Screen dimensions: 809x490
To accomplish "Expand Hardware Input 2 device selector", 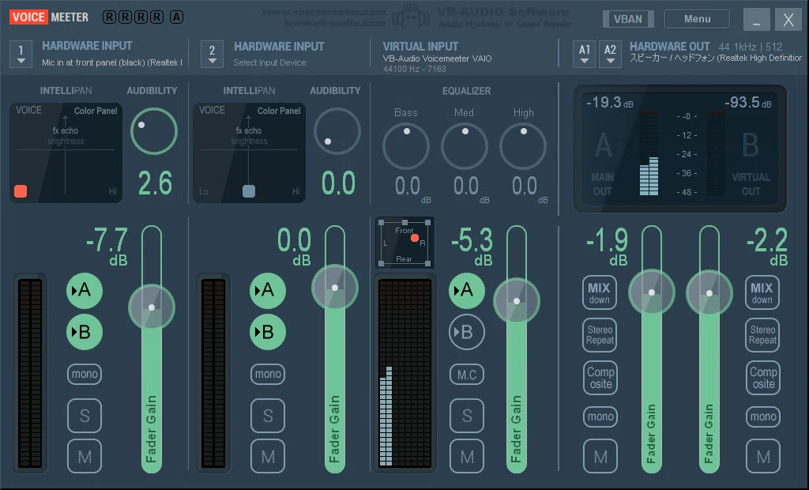I will (212, 55).
